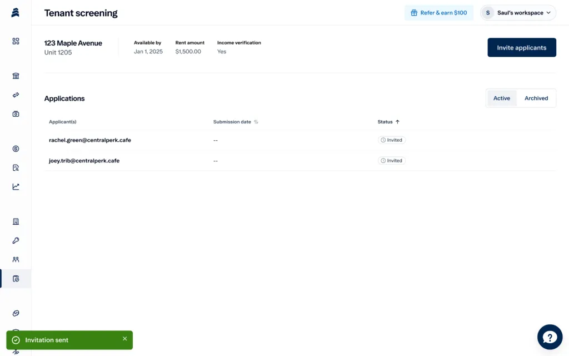Click the camera icon in the sidebar
The height and width of the screenshot is (356, 569).
tap(15, 113)
